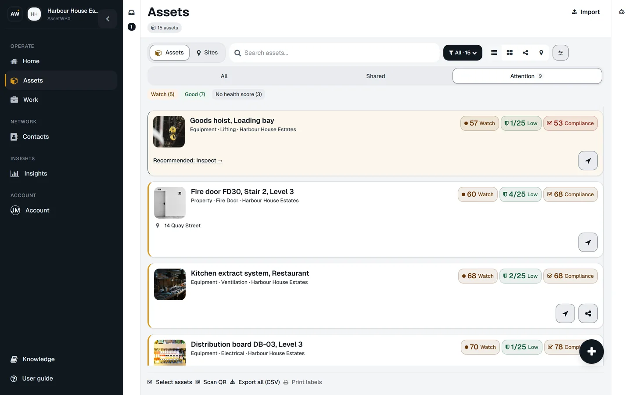This screenshot has width=632, height=395.
Task: Open the Goods hoist, Loading bay title
Action: pyautogui.click(x=232, y=121)
